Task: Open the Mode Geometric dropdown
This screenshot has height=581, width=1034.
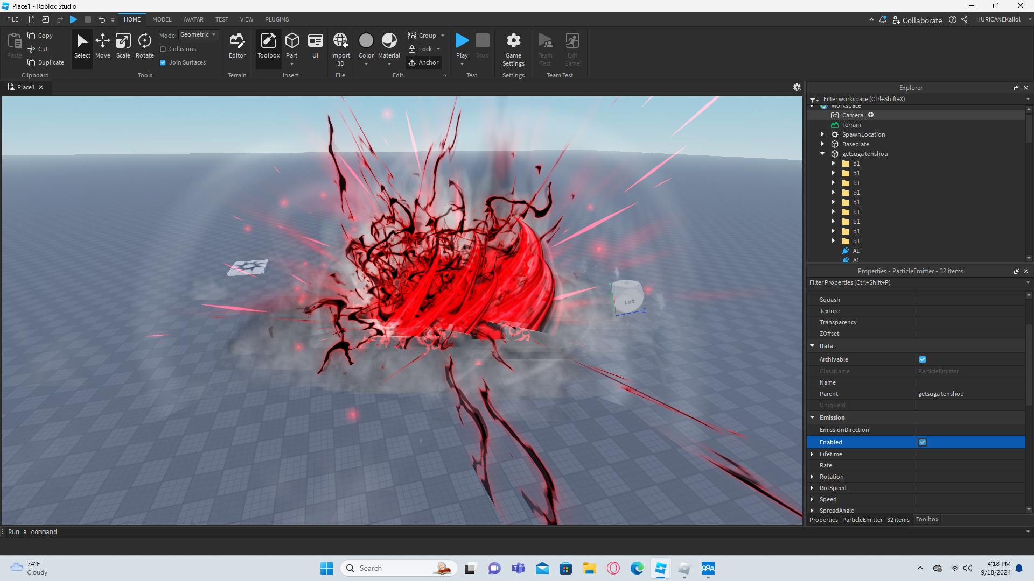Action: [x=198, y=34]
